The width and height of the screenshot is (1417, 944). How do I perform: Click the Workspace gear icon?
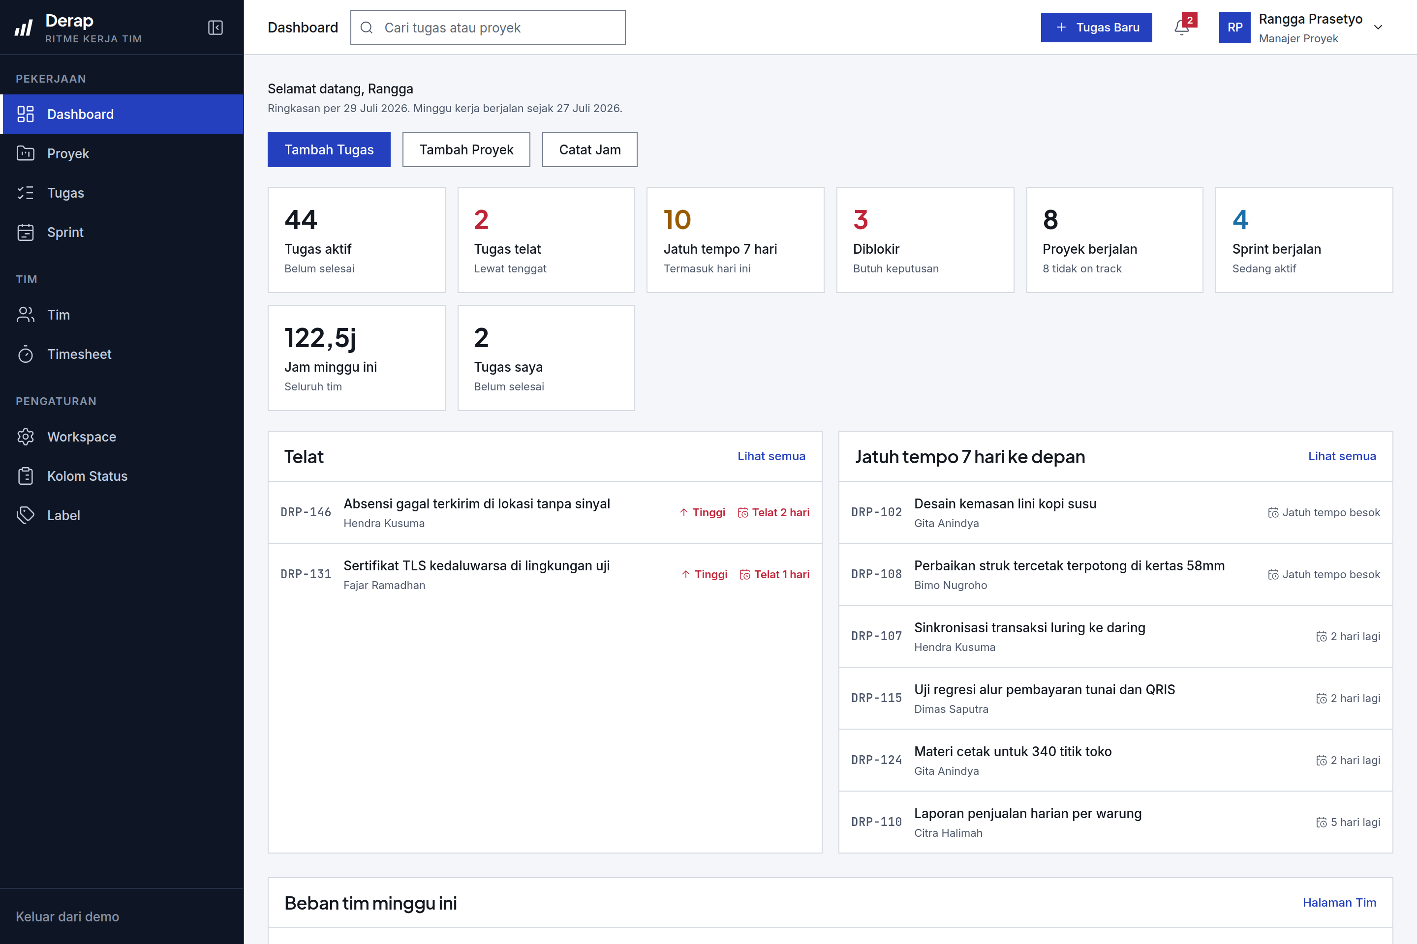point(25,437)
